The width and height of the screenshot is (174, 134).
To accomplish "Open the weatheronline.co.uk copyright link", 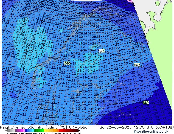I will point(151,132).
